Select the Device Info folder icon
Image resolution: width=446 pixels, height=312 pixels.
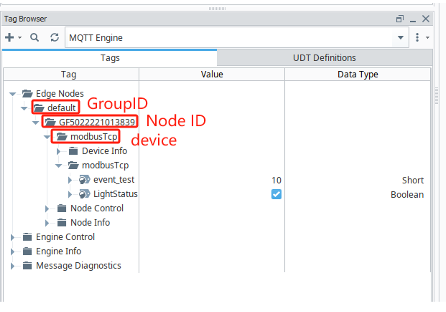73,151
